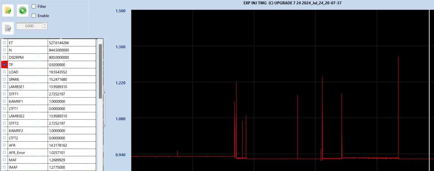Select the LOAD row label
The image size is (434, 171).
coord(14,72)
